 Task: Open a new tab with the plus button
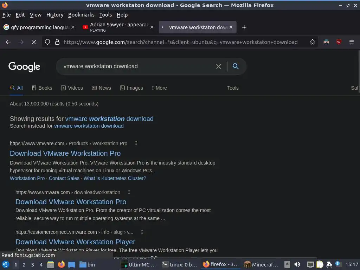[x=244, y=27]
